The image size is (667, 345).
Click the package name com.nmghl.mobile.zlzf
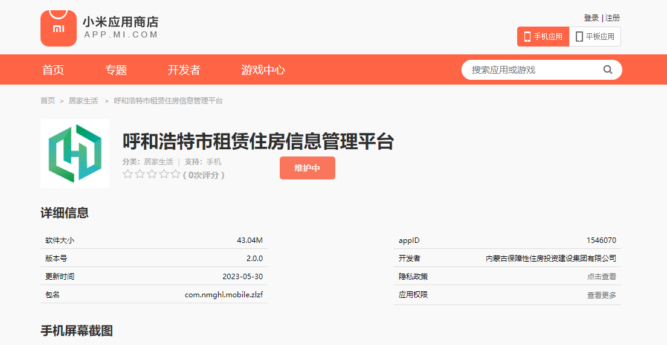(224, 294)
